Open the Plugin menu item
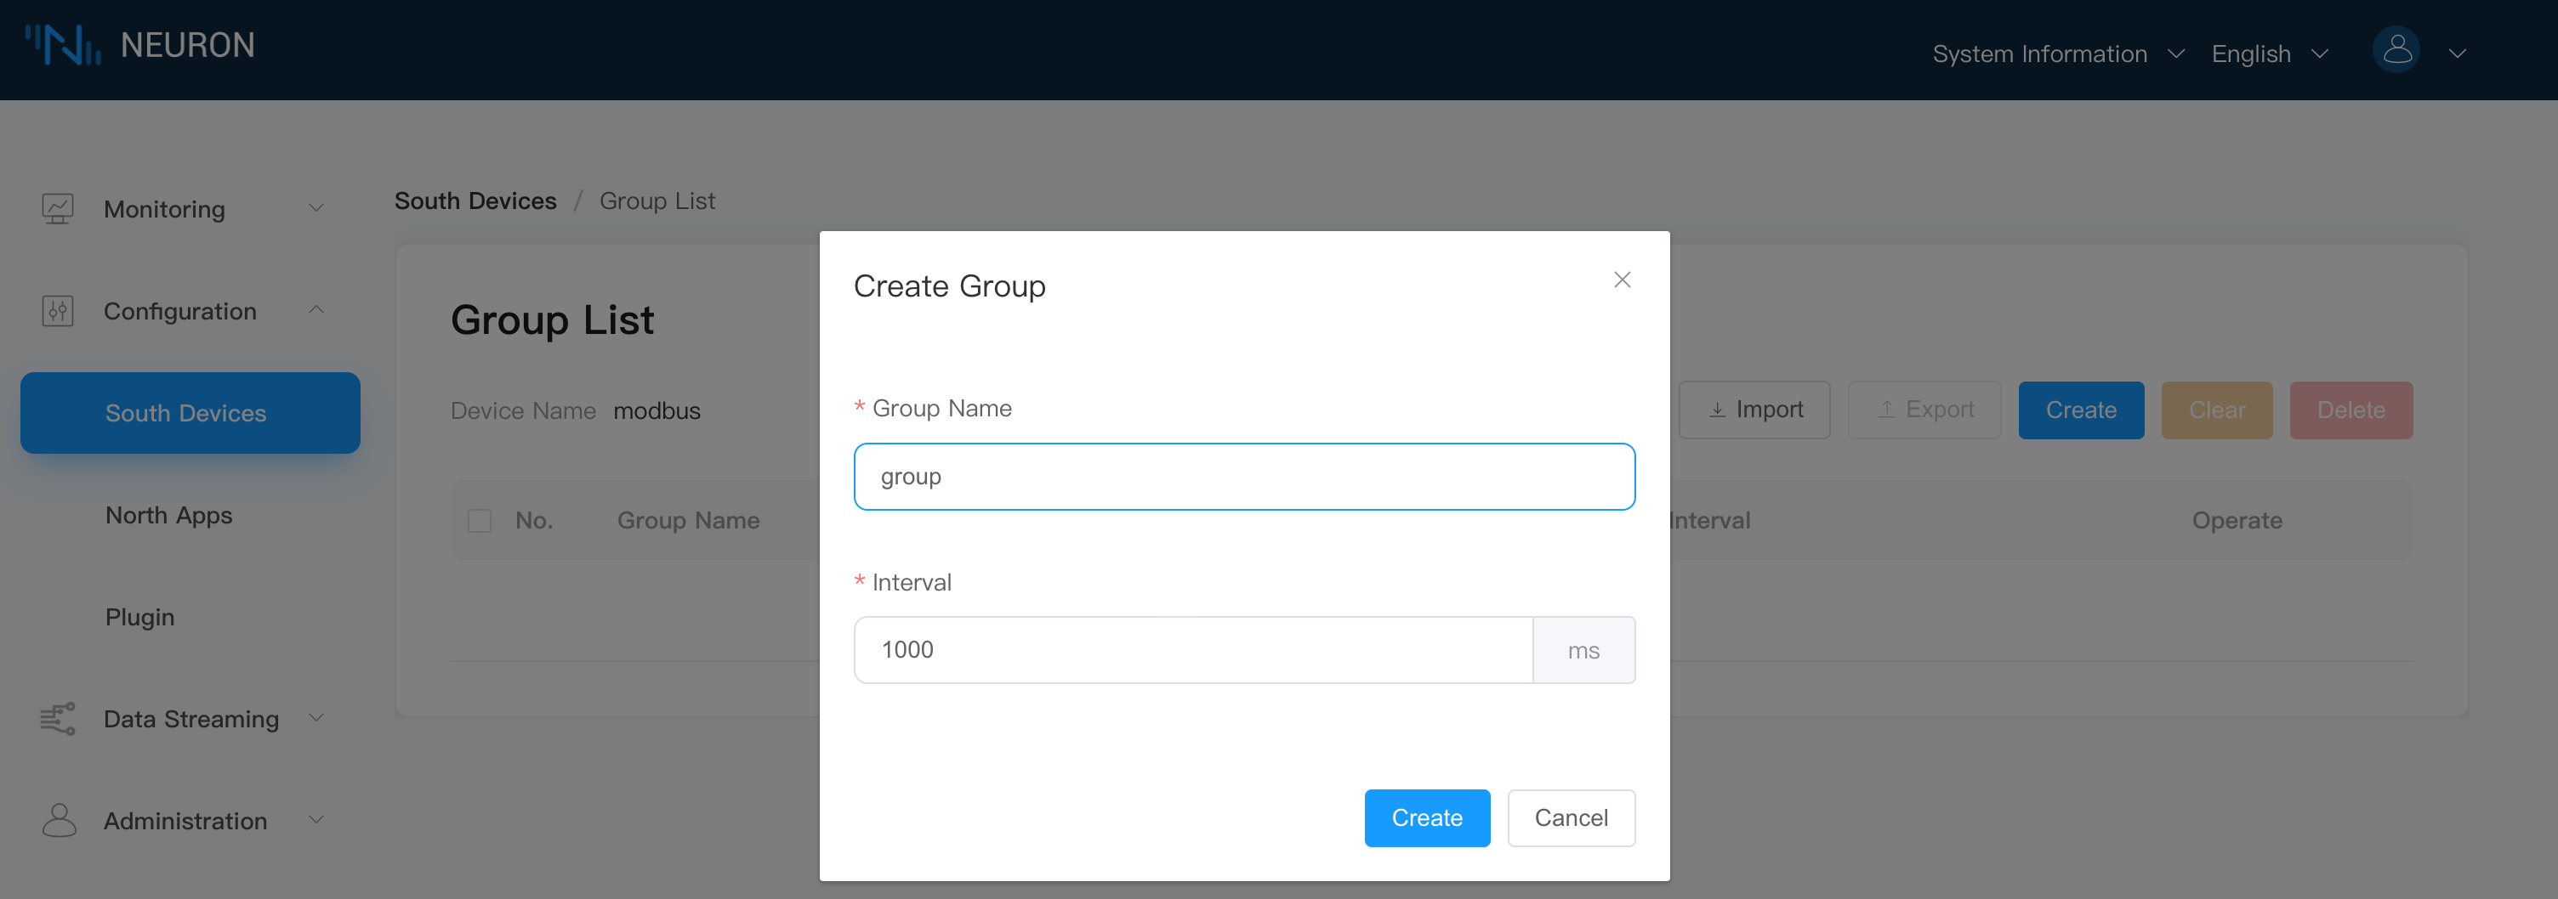2558x899 pixels. 139,616
